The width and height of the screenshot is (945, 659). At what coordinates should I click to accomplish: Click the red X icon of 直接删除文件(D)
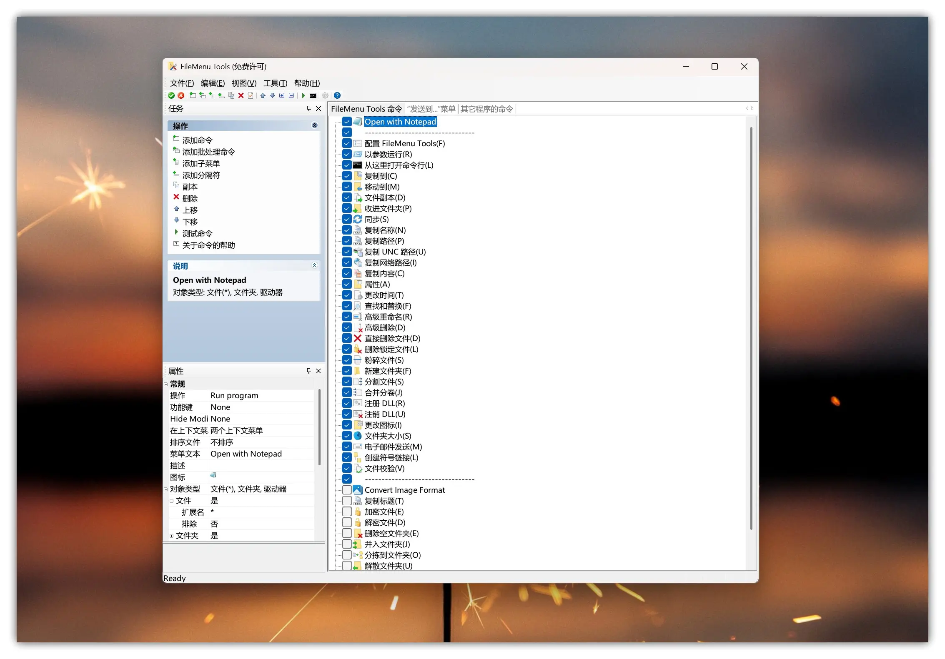[x=358, y=338]
